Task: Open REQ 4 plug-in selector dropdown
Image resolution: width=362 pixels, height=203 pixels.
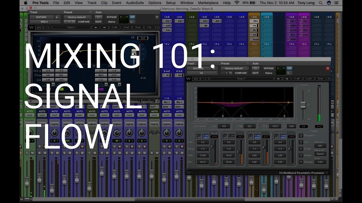Action: point(45,22)
